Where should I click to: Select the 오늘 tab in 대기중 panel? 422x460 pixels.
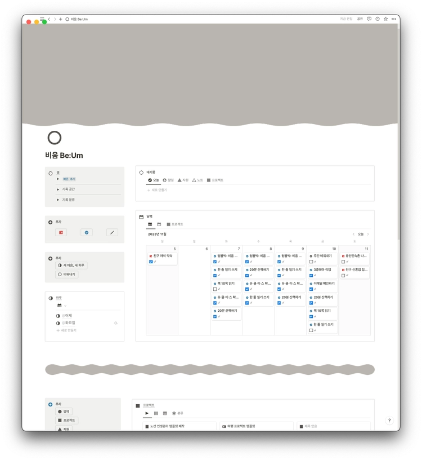coord(154,180)
